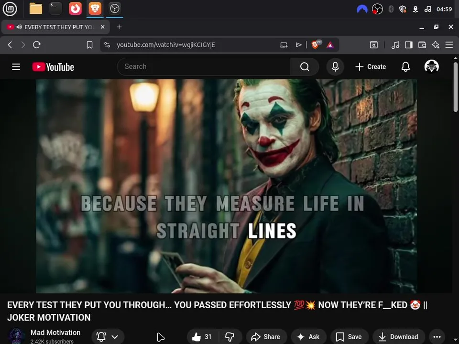459x344 pixels.
Task: Click the install app icon in address bar
Action: 284,45
